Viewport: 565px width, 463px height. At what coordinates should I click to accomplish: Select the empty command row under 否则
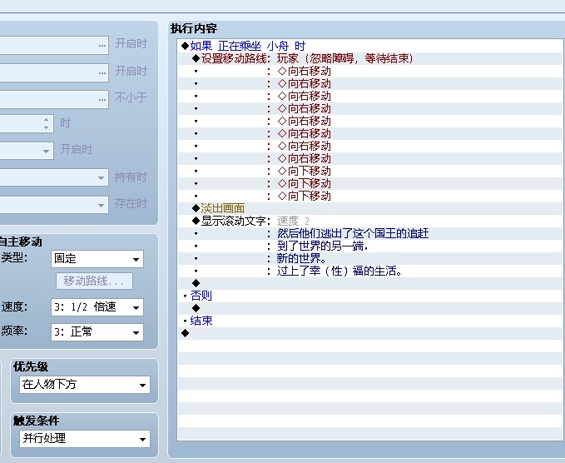(370, 308)
